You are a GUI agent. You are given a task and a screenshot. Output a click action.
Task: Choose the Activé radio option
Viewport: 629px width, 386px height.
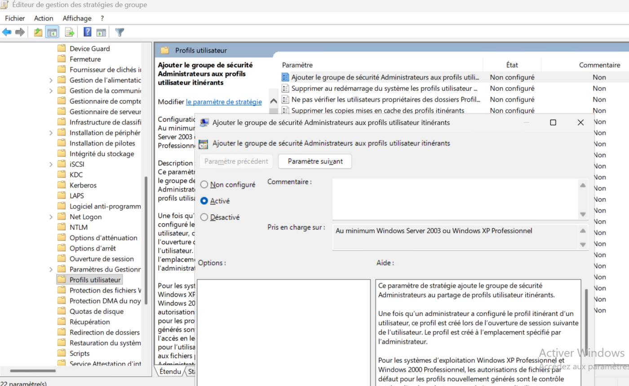(204, 201)
